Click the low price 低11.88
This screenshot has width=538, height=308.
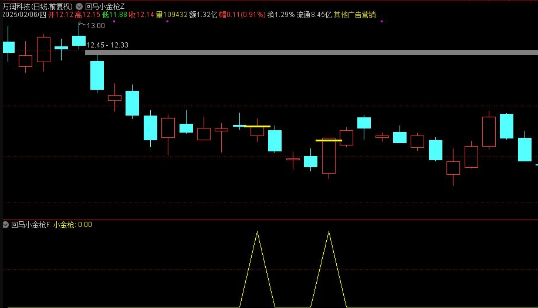click(x=114, y=15)
